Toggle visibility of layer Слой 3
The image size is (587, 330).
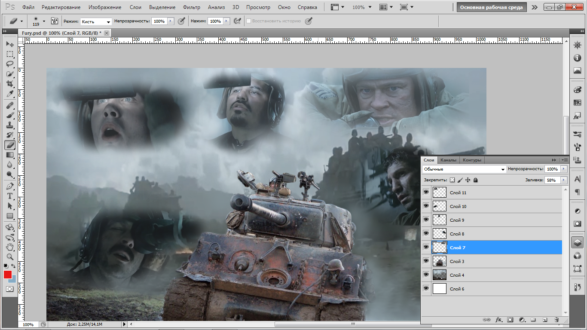[426, 261]
